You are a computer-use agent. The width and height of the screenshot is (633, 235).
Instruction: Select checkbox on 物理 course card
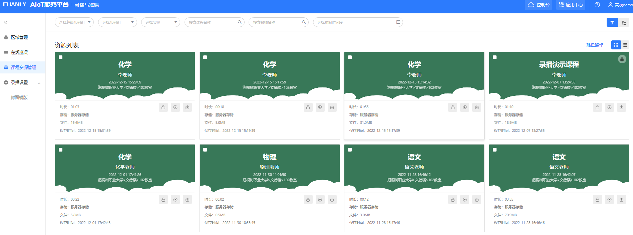(205, 150)
